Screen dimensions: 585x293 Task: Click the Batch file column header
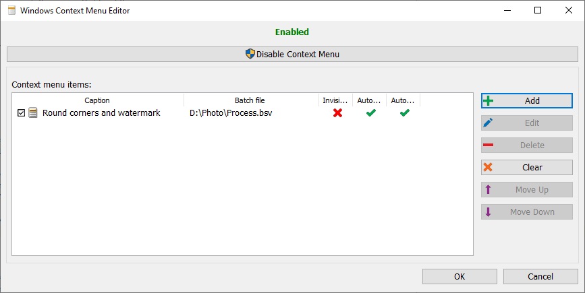point(250,100)
